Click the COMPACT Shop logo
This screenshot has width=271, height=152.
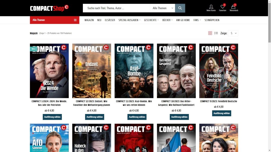pos(49,8)
